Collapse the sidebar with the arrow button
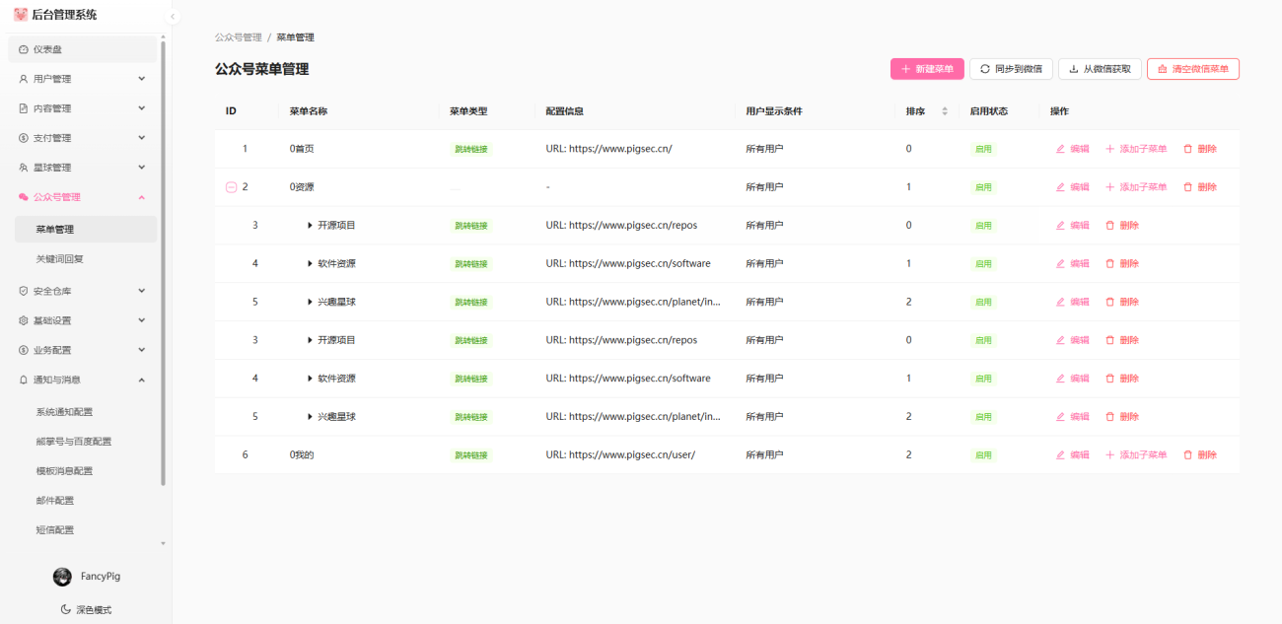The width and height of the screenshot is (1282, 624). click(x=173, y=17)
